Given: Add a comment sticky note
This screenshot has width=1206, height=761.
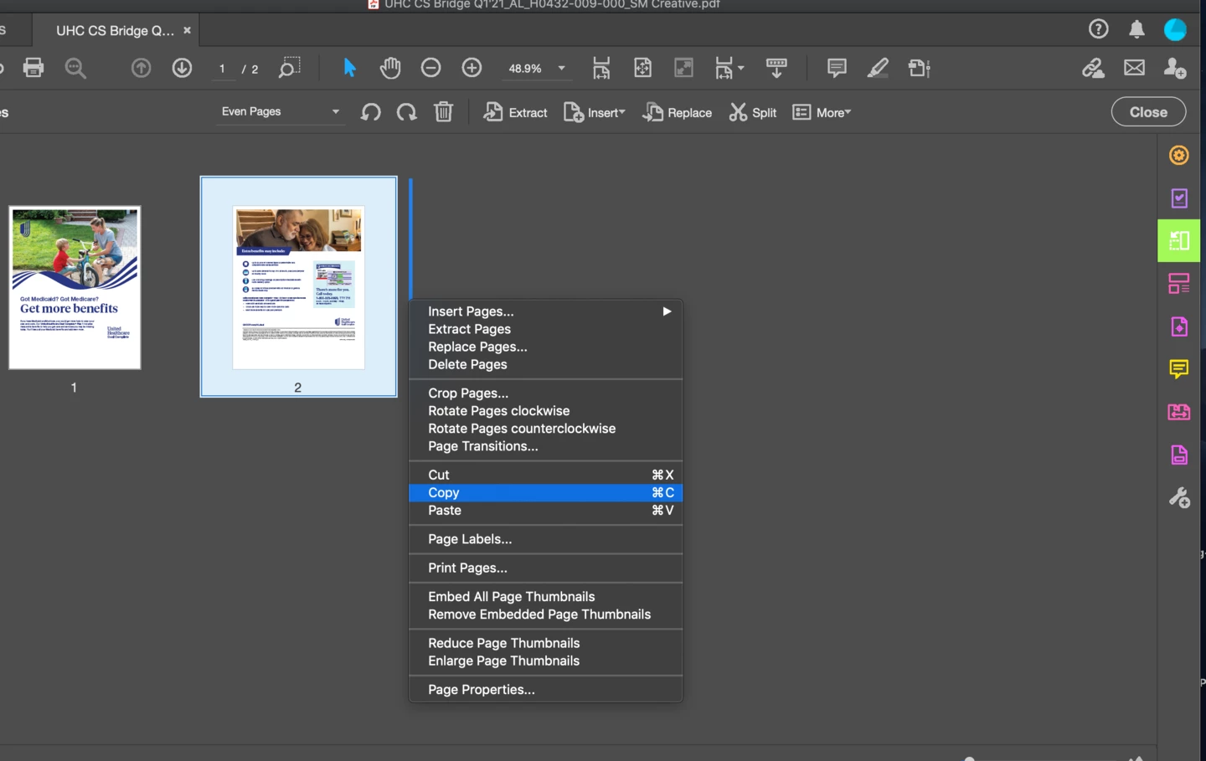Looking at the screenshot, I should [837, 68].
